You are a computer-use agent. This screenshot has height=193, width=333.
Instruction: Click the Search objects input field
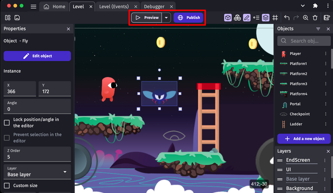click(x=304, y=41)
